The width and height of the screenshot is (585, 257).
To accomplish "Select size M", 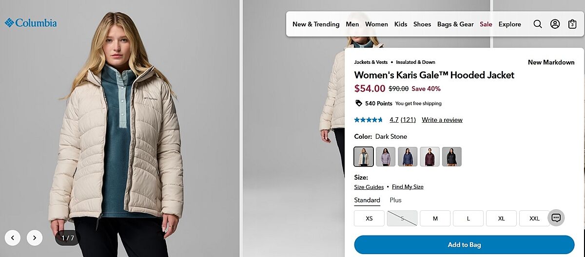I will click(x=435, y=219).
